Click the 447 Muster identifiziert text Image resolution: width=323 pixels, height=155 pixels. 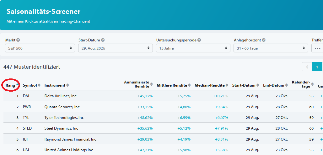coord(32,67)
